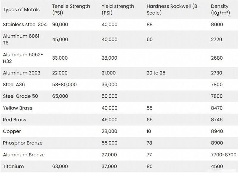Viewport: 238px width, 173px height.
Task: Select the Aluminum 5052-H32 cell
Action: (x=23, y=58)
